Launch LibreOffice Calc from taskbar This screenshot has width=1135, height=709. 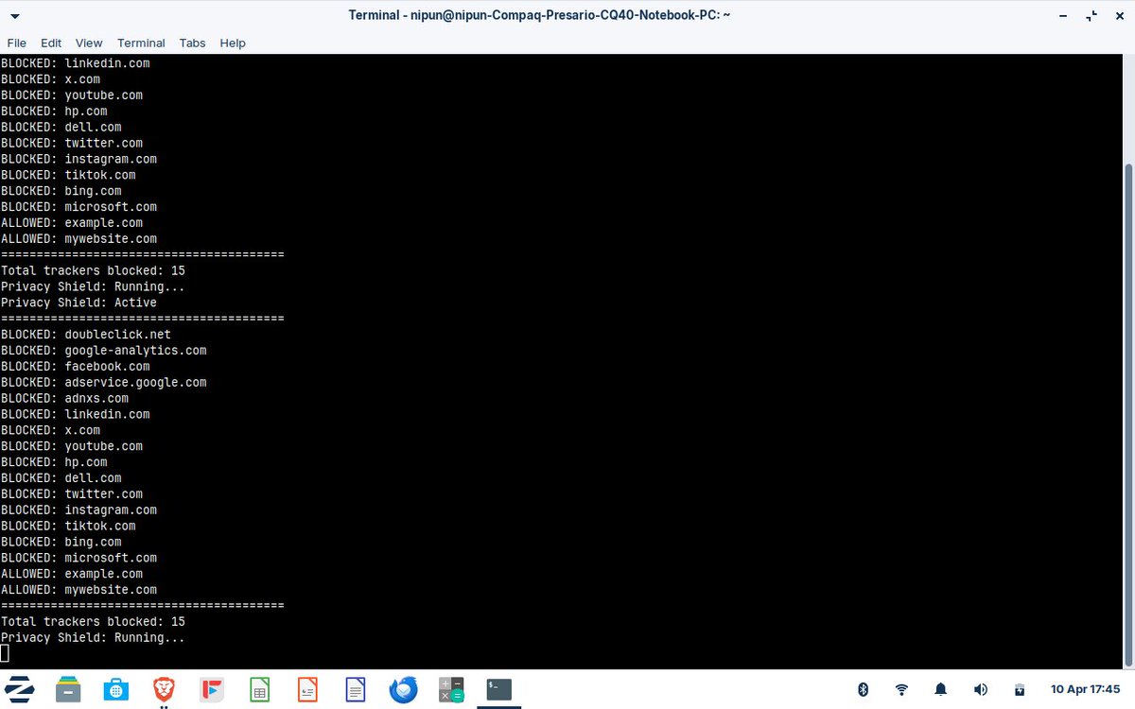point(259,690)
